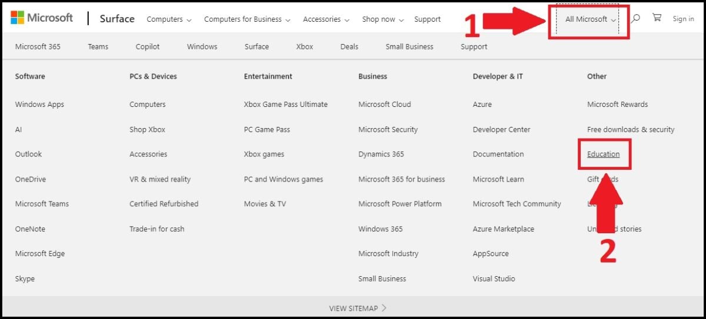Open Small Business in the secondary bar
The image size is (706, 319).
click(x=409, y=46)
